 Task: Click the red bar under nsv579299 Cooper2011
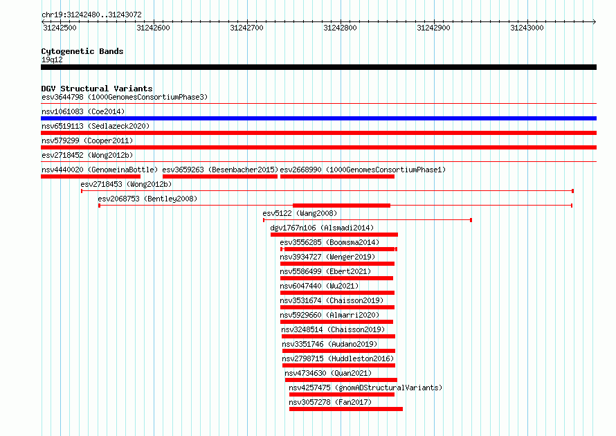pos(318,147)
